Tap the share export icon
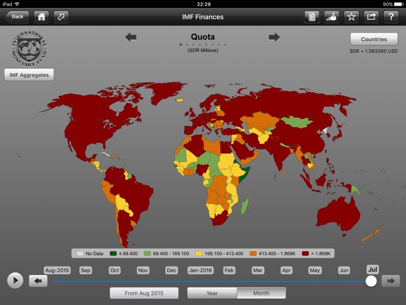 (x=371, y=17)
